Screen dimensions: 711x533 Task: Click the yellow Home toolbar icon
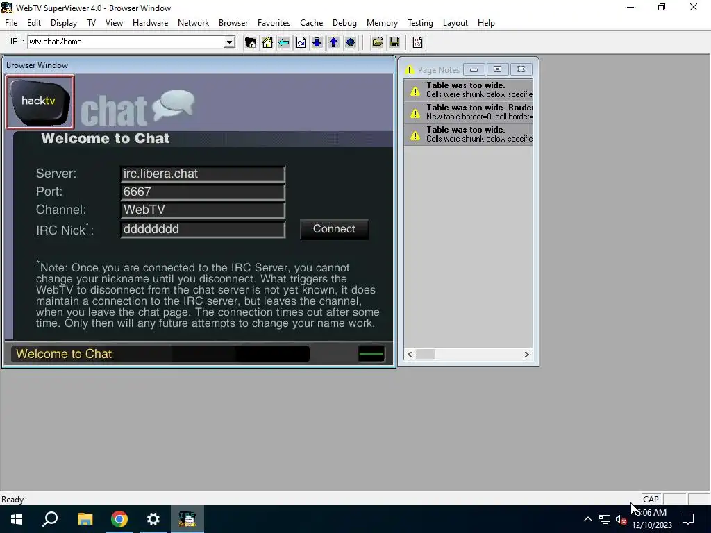point(267,42)
